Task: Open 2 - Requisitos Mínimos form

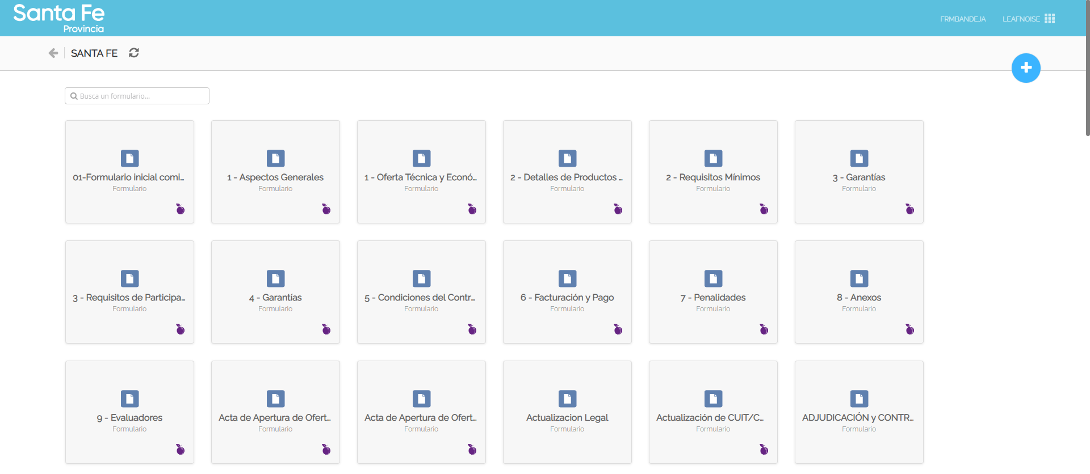Action: (713, 172)
